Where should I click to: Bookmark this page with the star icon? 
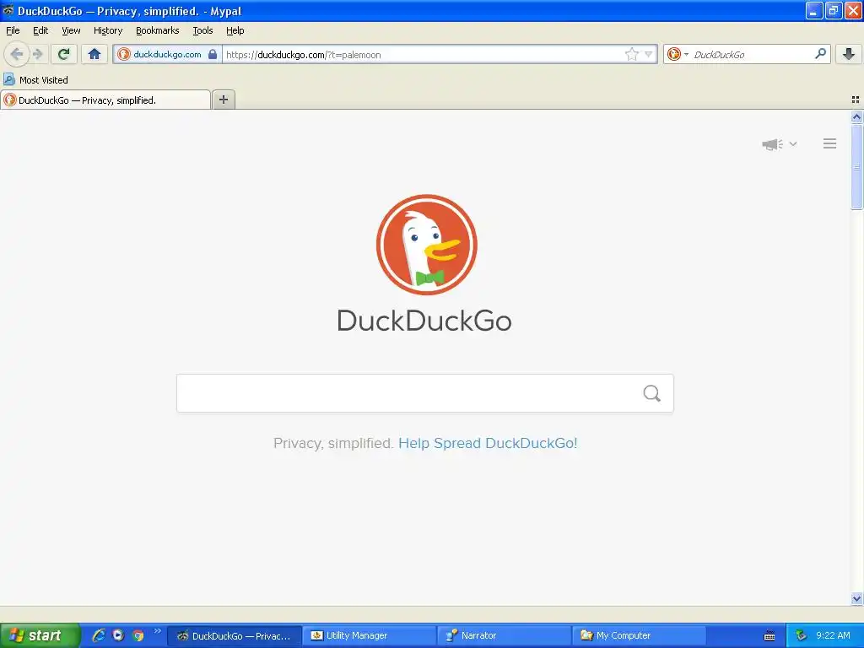pyautogui.click(x=631, y=54)
